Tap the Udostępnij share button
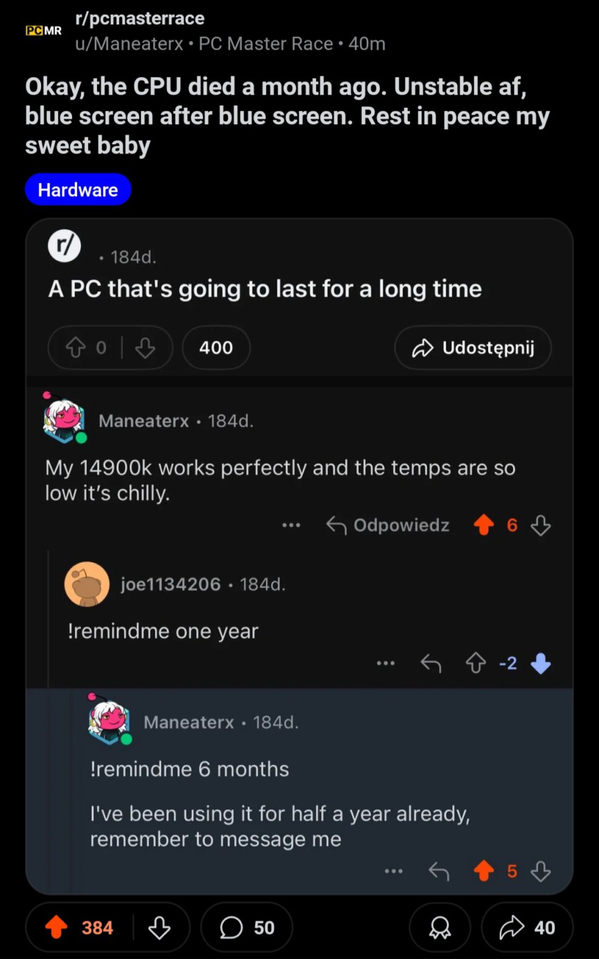Image resolution: width=599 pixels, height=959 pixels. pos(472,347)
